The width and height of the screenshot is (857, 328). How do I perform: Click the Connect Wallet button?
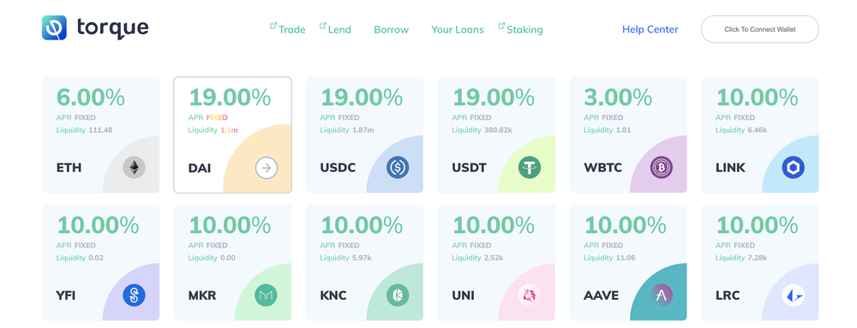coord(760,29)
